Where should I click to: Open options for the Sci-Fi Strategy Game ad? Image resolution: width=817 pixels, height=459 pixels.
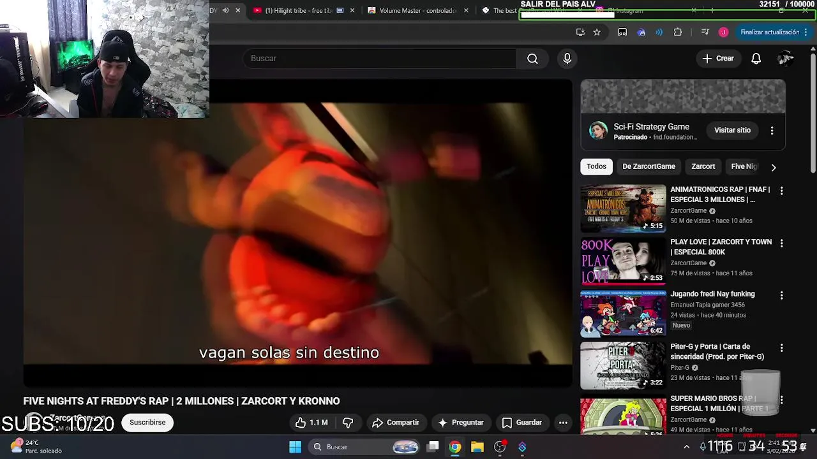[x=772, y=131]
